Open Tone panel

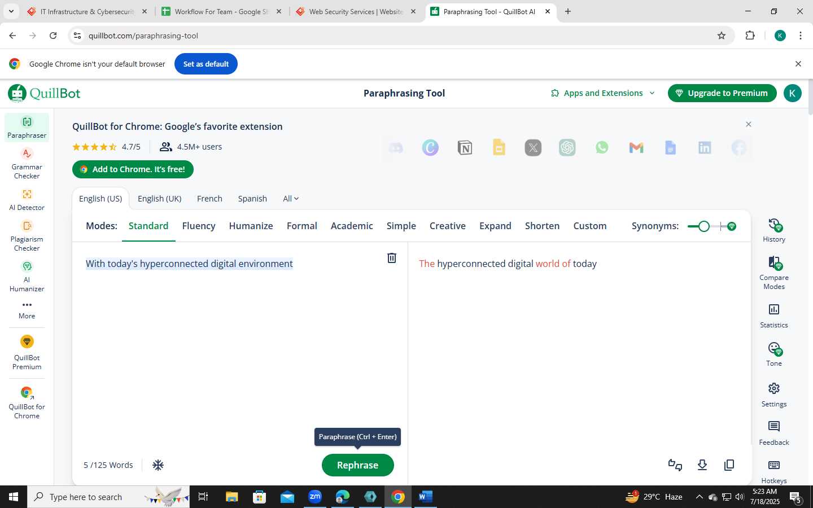pos(774,354)
